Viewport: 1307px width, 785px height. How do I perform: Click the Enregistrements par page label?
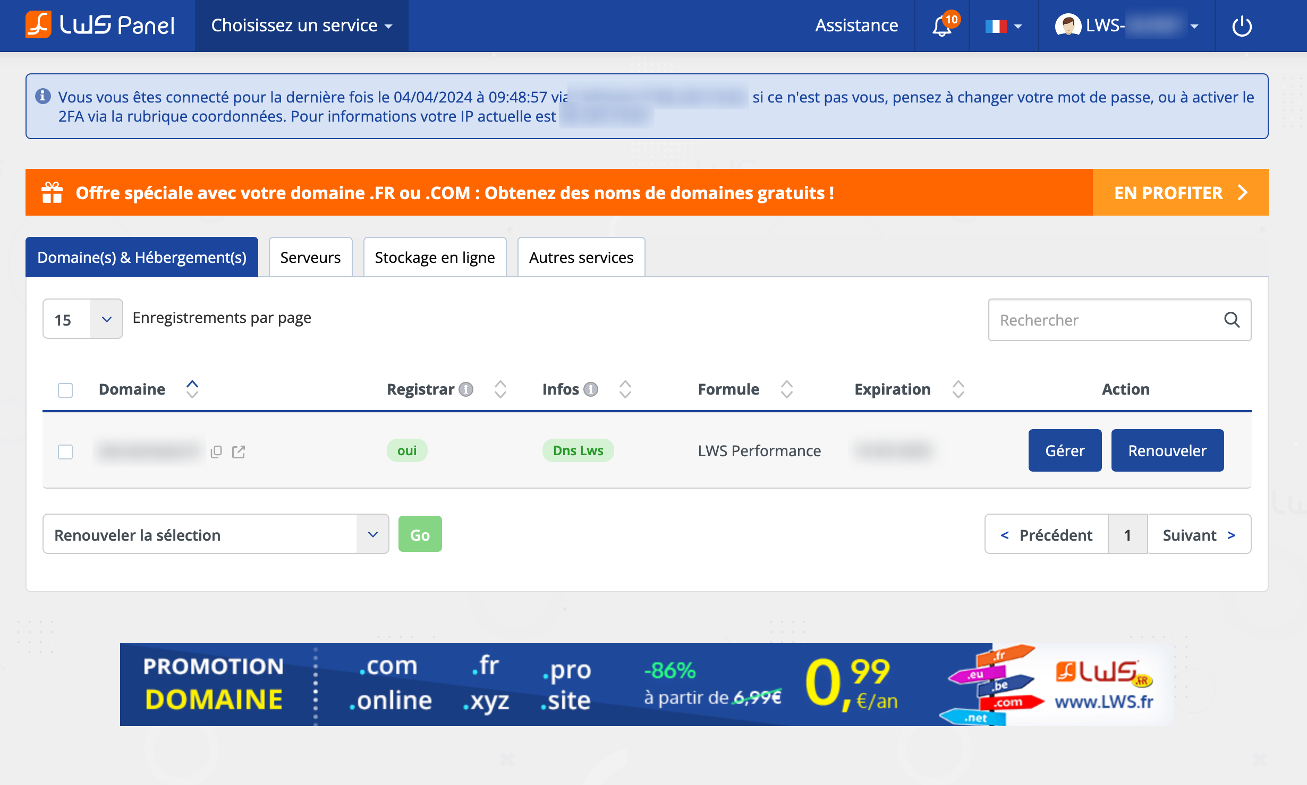pos(222,318)
